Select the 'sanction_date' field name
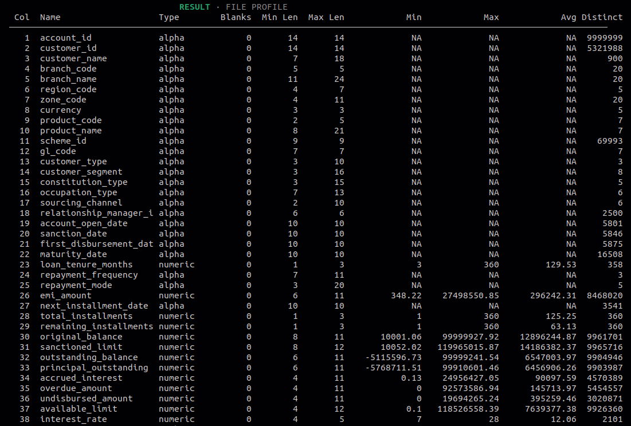631x426 pixels. [x=73, y=234]
